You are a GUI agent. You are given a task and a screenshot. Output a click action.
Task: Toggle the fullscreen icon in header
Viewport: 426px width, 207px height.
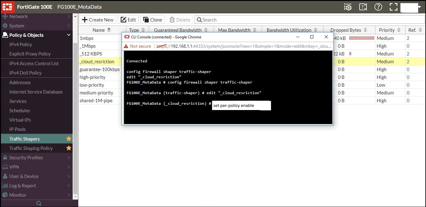[394, 7]
